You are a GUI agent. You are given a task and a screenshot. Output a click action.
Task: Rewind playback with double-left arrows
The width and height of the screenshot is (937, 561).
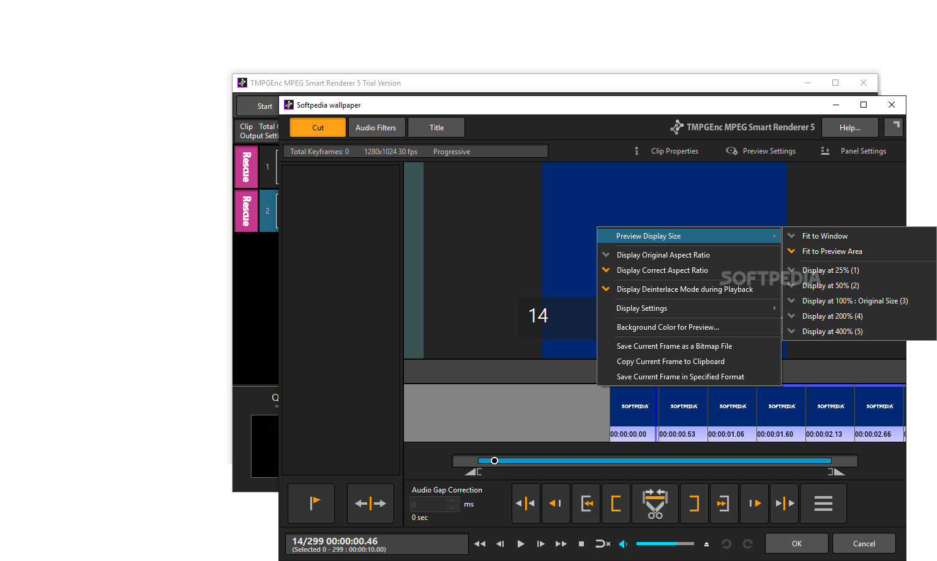pyautogui.click(x=480, y=544)
